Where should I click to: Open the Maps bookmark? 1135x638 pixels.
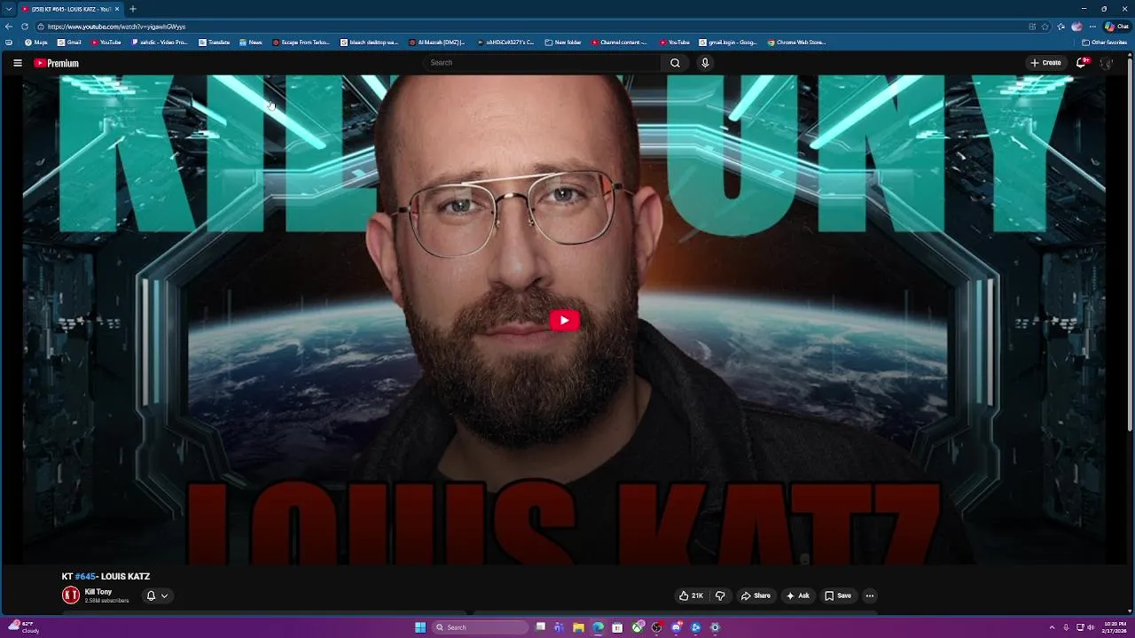pyautogui.click(x=36, y=43)
